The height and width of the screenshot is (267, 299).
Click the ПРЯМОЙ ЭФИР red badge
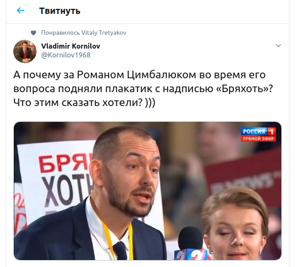[258, 139]
